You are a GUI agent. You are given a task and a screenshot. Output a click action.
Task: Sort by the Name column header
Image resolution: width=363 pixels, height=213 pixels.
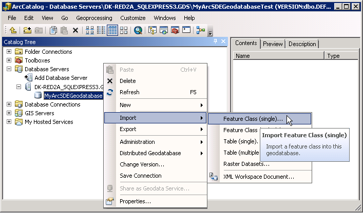(278, 56)
